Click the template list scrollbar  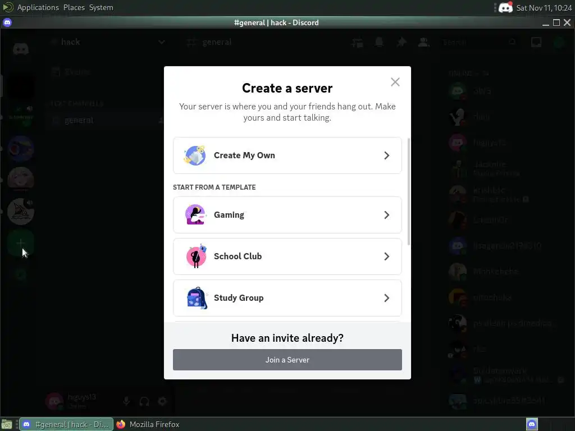[x=409, y=191]
